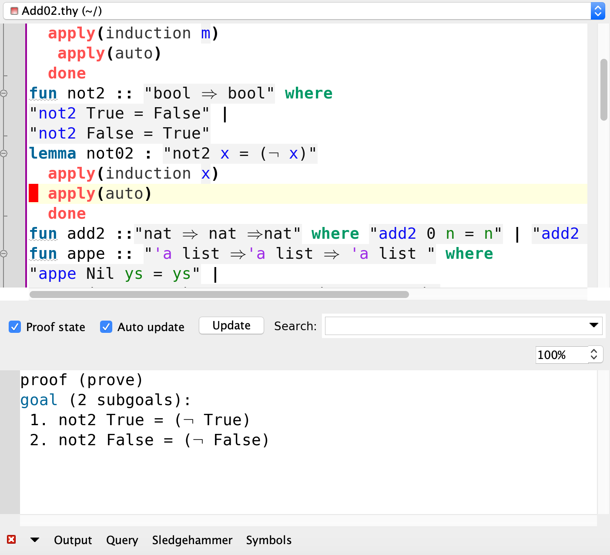Switch to the Query tab
The height and width of the screenshot is (555, 610).
122,540
